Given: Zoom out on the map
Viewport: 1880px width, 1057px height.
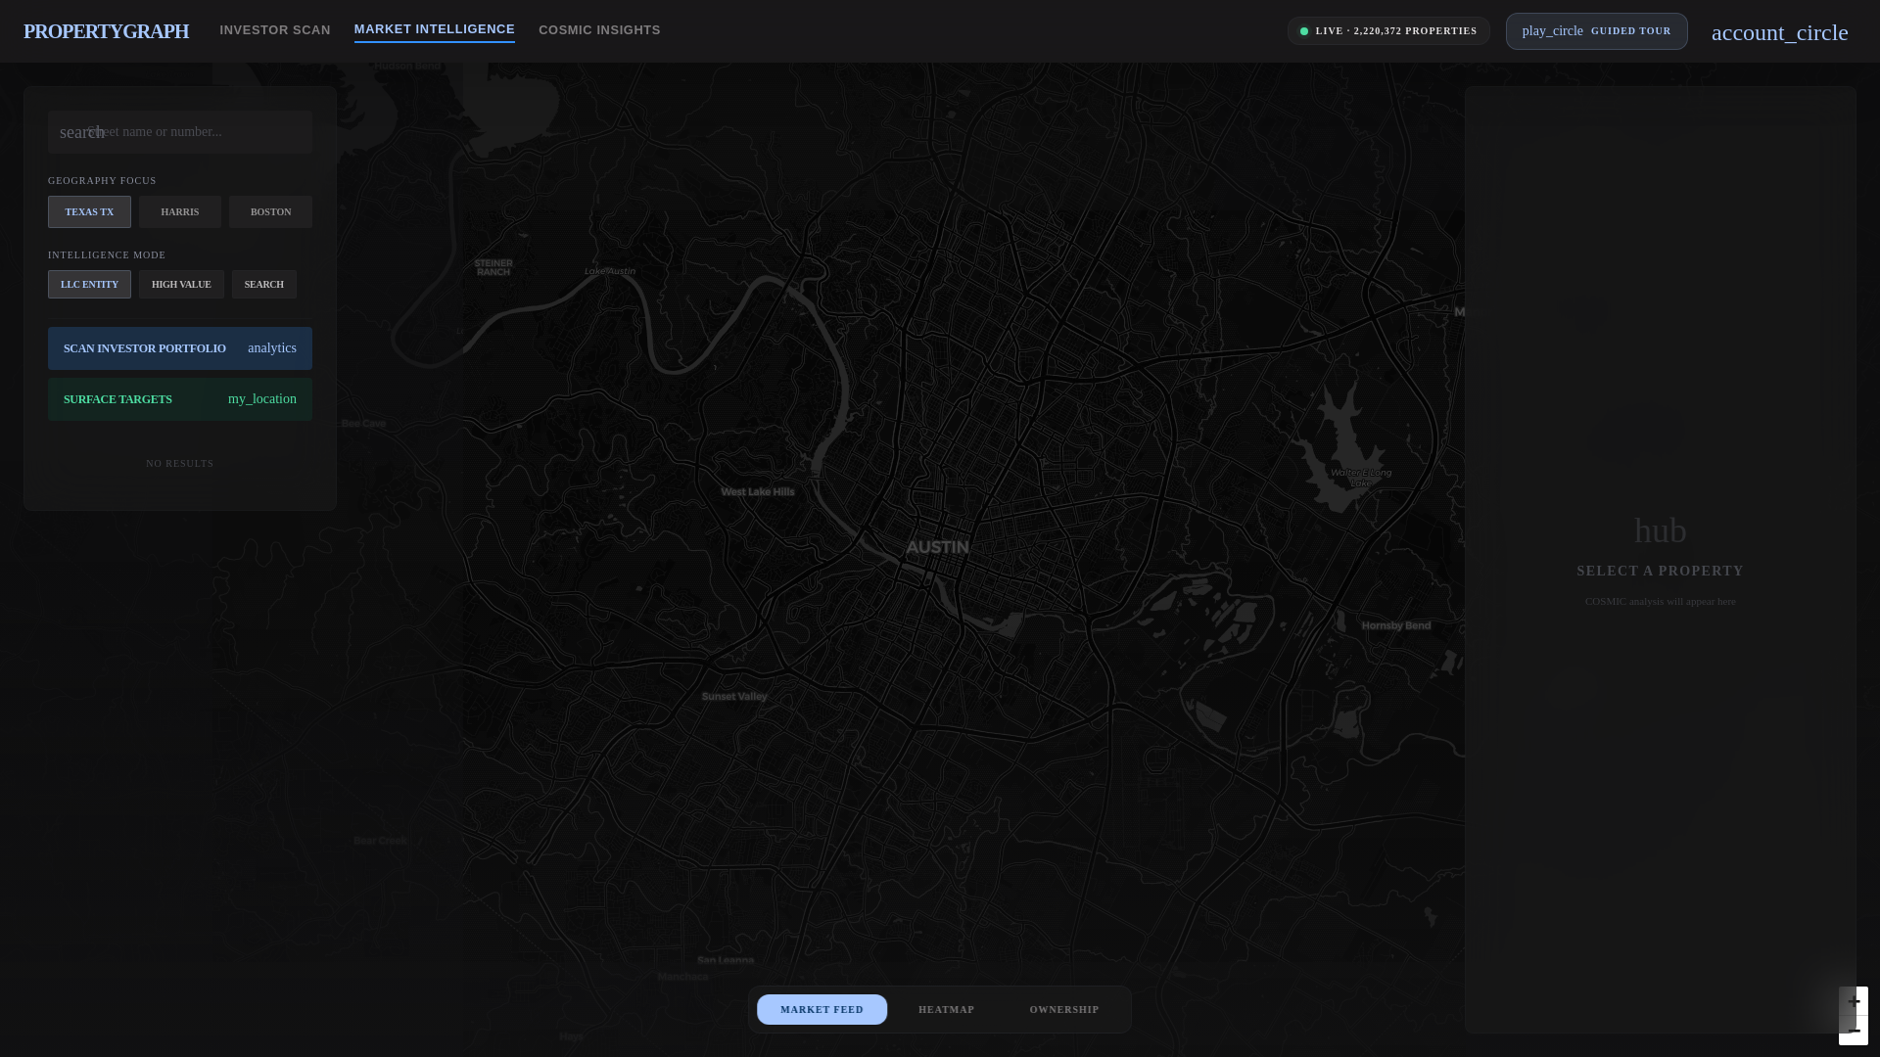Looking at the screenshot, I should (1854, 1031).
